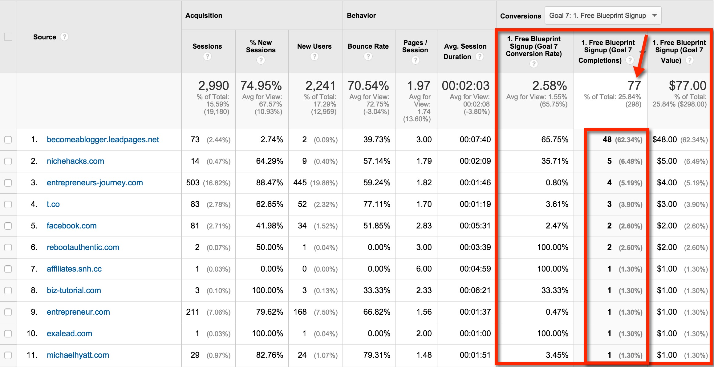
Task: Click total goal value $77.00
Action: tap(688, 86)
